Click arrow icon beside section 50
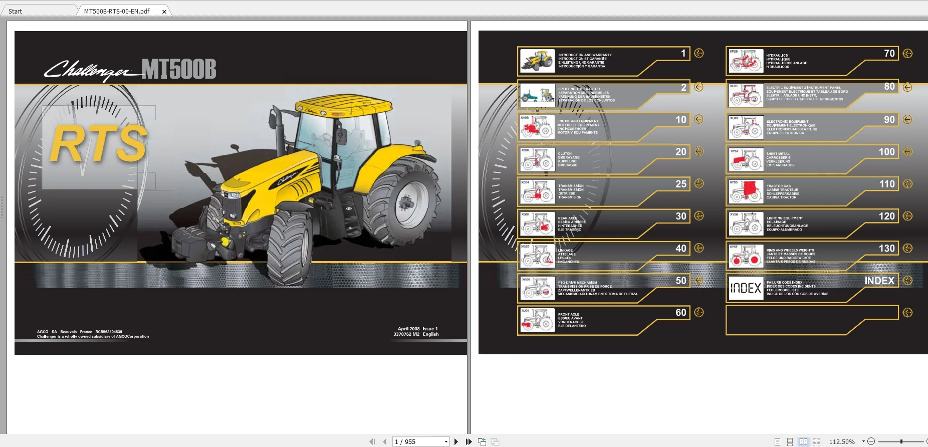The width and height of the screenshot is (928, 447). (699, 280)
